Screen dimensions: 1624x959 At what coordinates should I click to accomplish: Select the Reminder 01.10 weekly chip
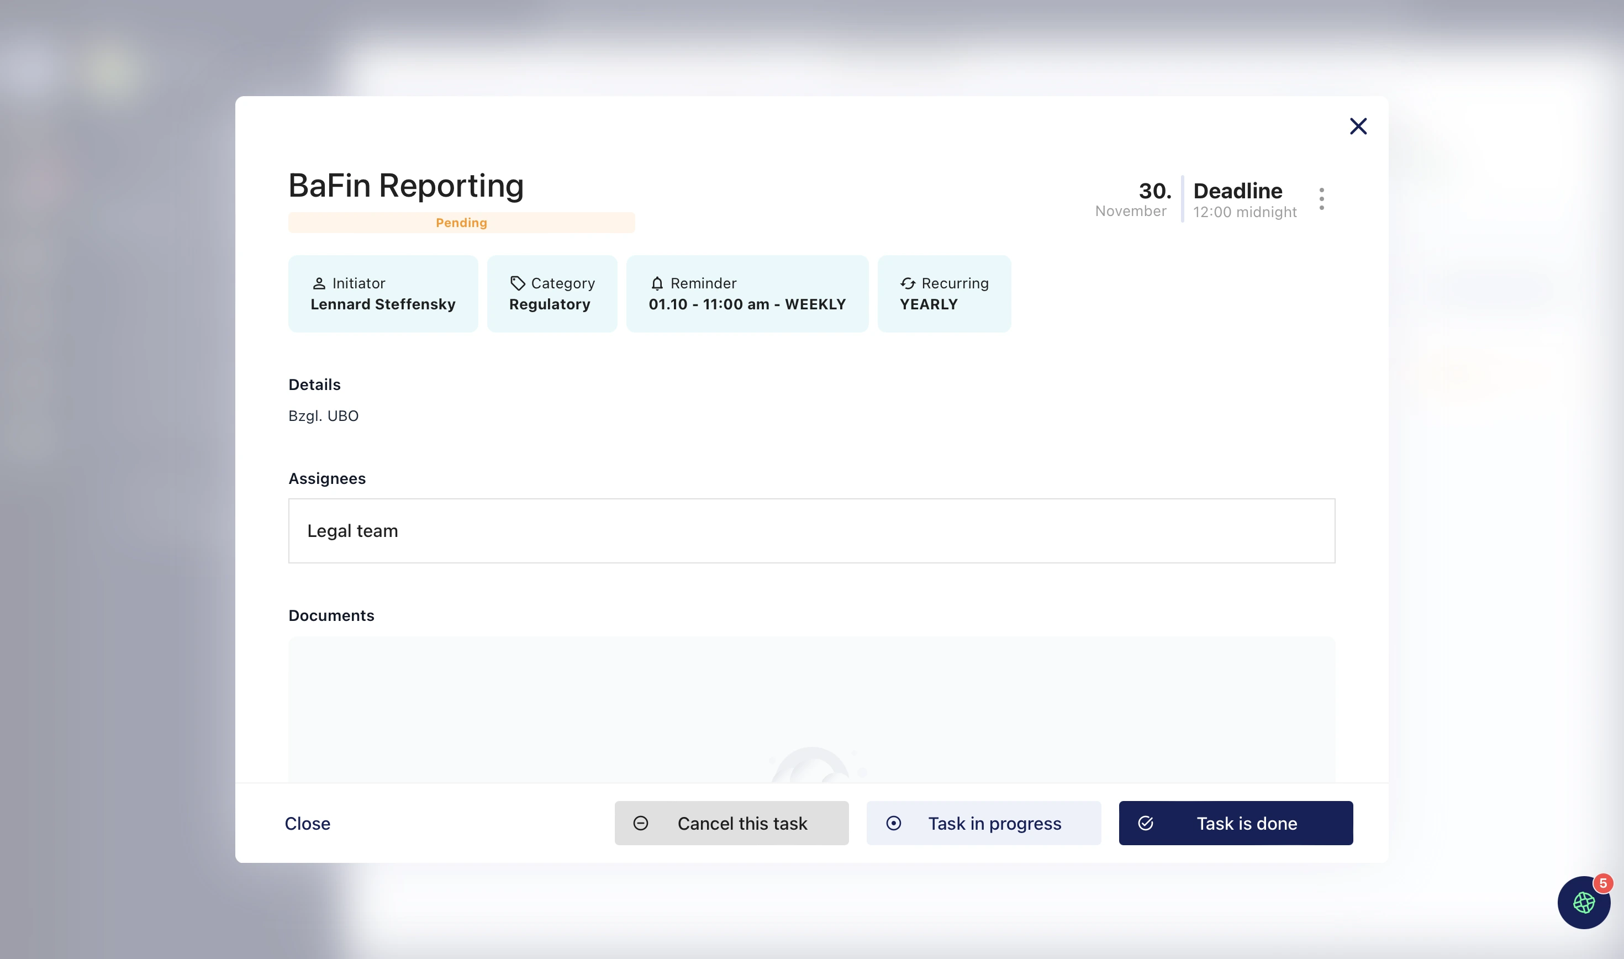click(x=747, y=294)
